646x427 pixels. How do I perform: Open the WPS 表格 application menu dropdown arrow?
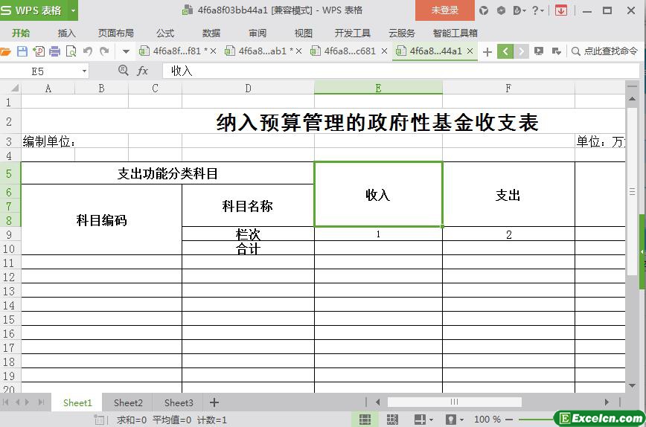click(x=74, y=10)
